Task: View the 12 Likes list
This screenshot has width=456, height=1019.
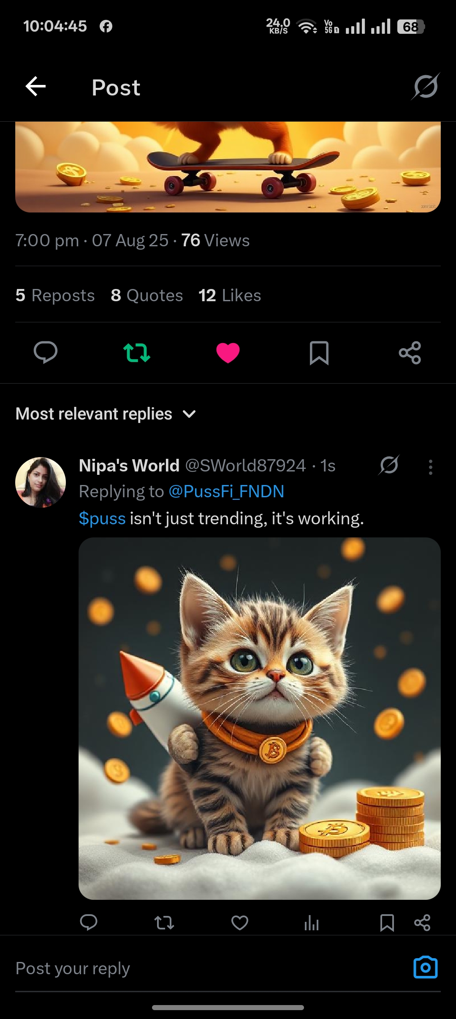Action: (230, 296)
